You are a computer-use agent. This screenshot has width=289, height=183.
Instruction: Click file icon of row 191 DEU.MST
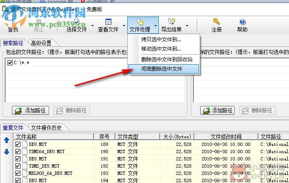click(25, 159)
